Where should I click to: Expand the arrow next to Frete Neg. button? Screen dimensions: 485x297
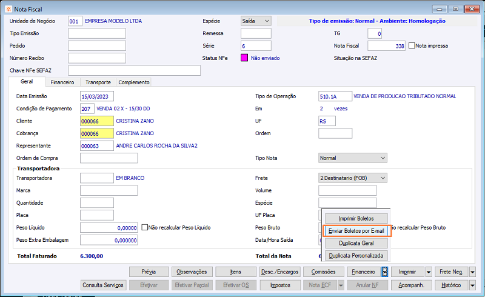coord(472,272)
